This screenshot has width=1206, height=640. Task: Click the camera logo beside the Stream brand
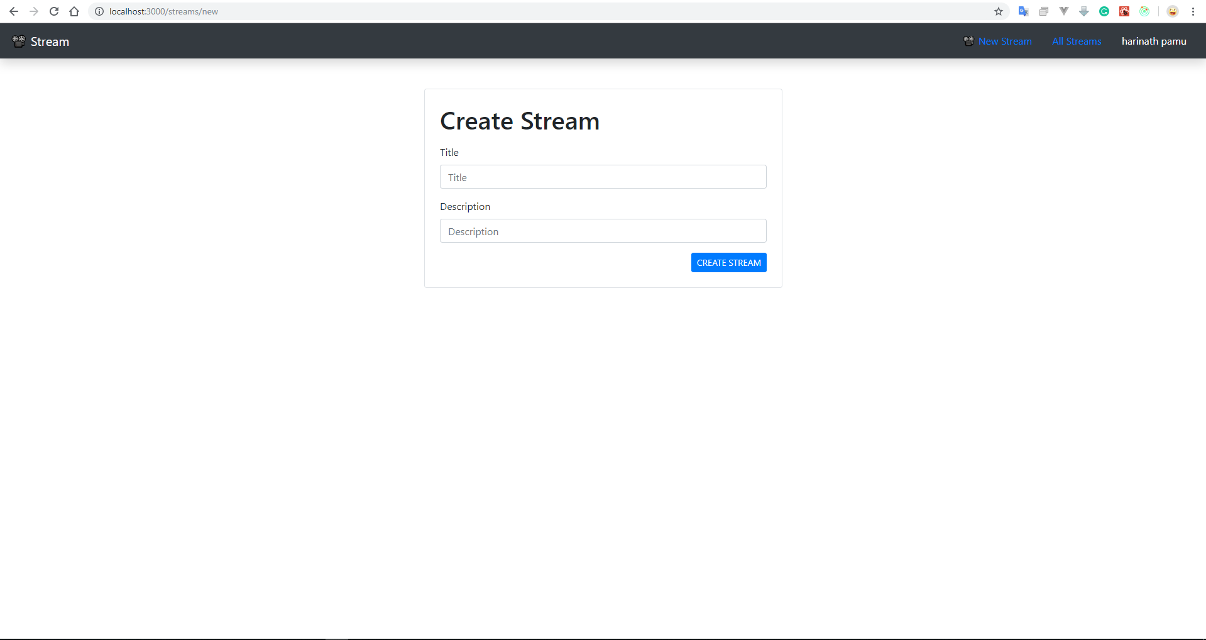point(19,41)
